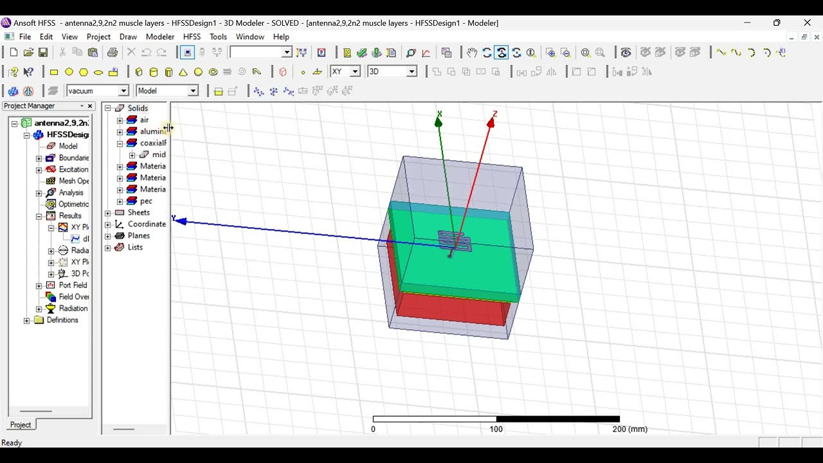
Task: Expand the Planes tree node
Action: pos(108,236)
